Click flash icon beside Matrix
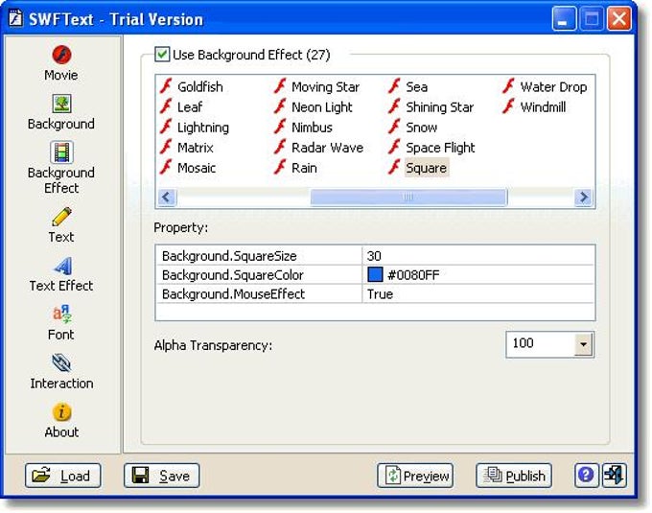The width and height of the screenshot is (652, 513). [x=166, y=147]
